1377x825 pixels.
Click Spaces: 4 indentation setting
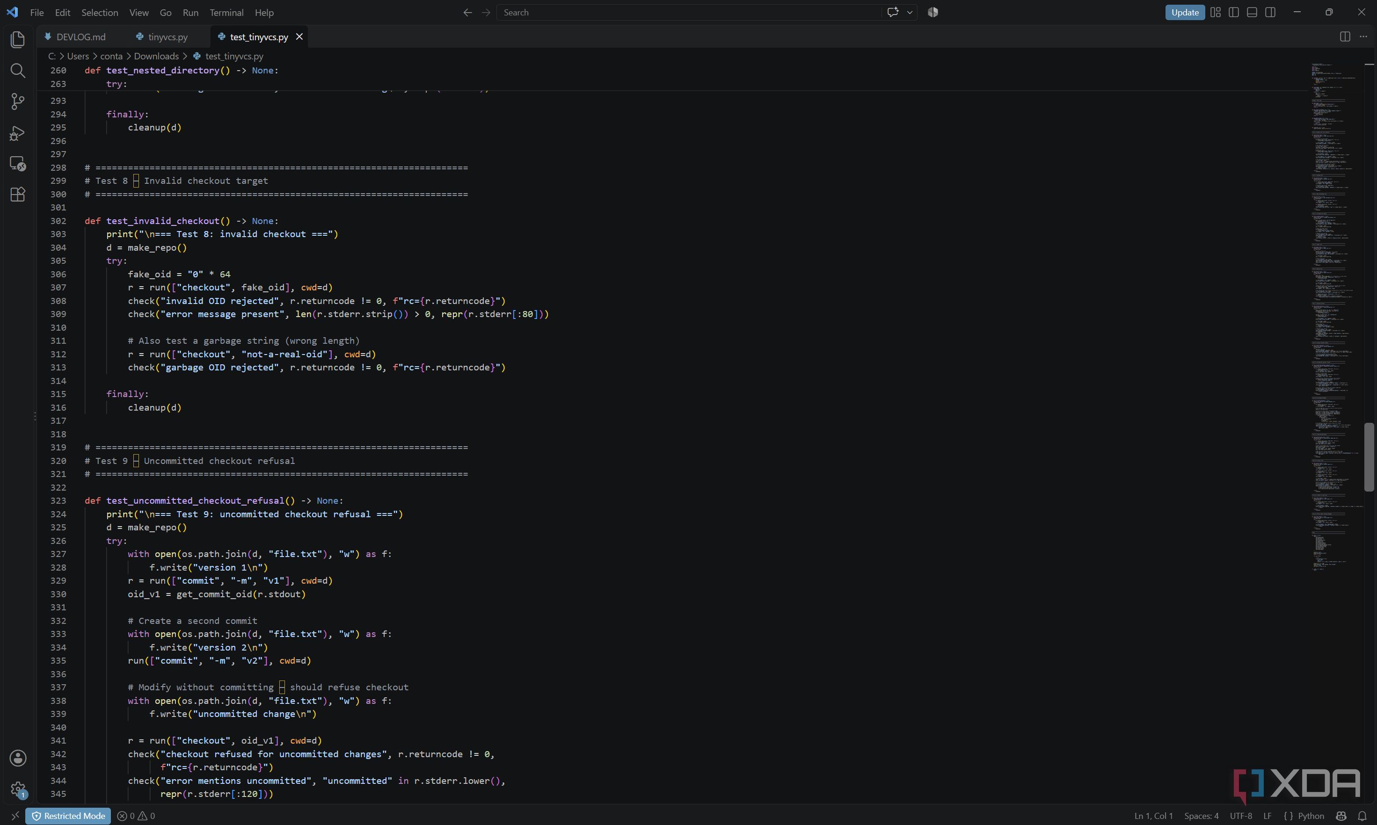pos(1201,816)
